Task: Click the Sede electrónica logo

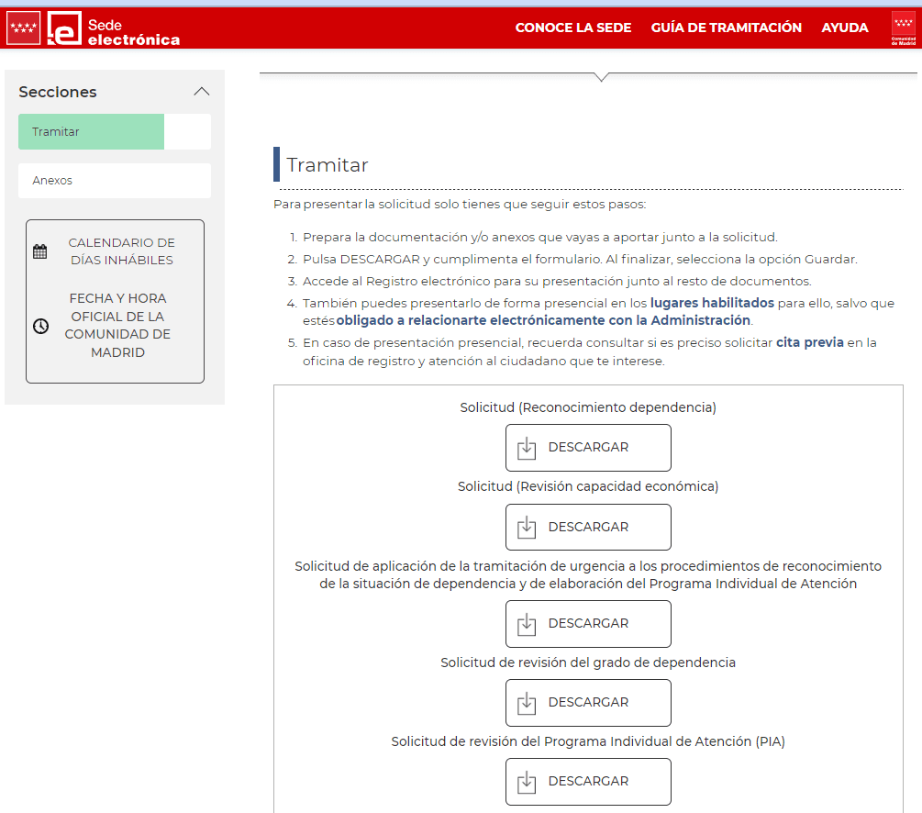Action: tap(114, 28)
